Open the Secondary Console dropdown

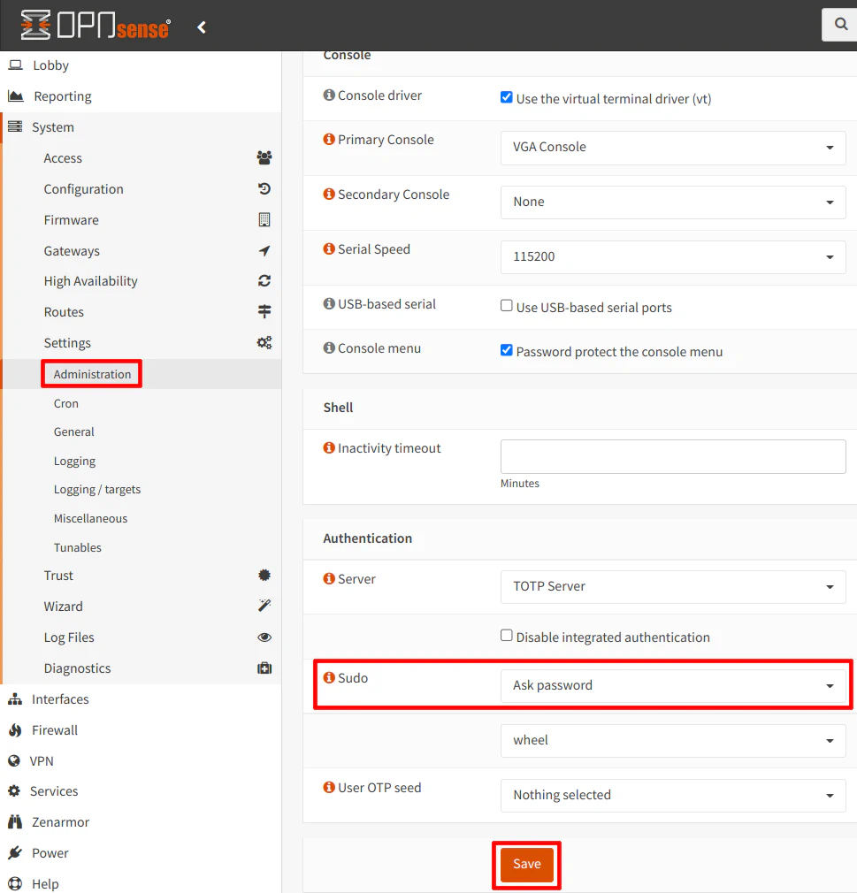pos(673,202)
